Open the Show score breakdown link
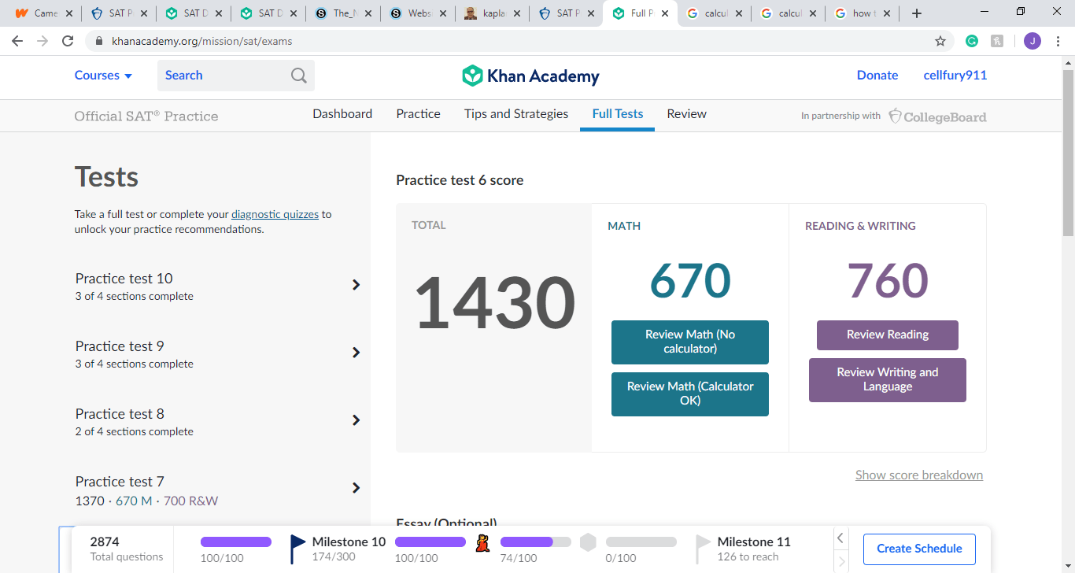The image size is (1075, 573). point(919,475)
